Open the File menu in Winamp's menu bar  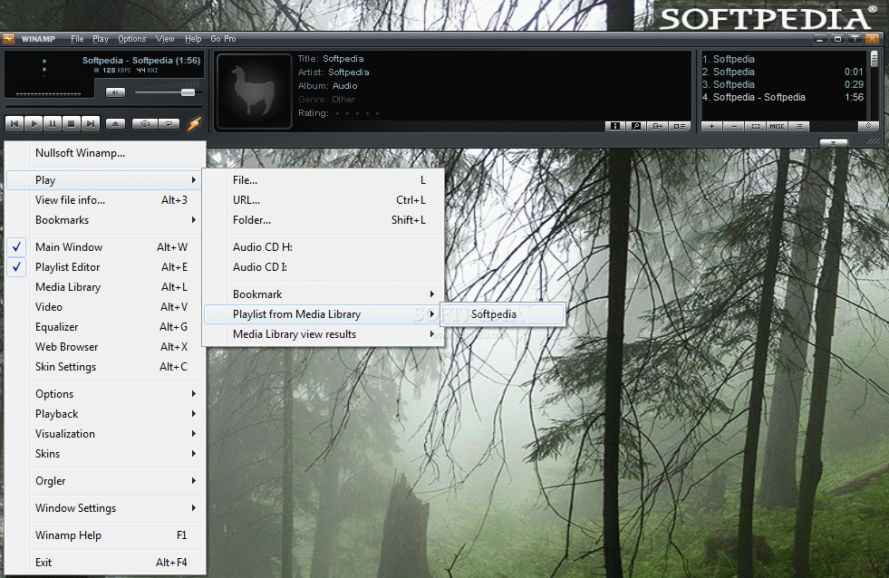pos(77,39)
